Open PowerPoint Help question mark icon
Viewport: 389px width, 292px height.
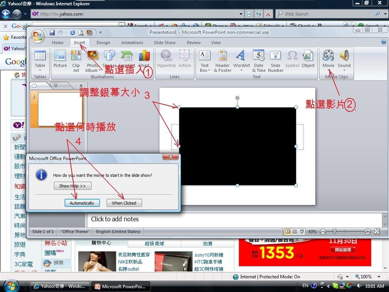click(384, 42)
